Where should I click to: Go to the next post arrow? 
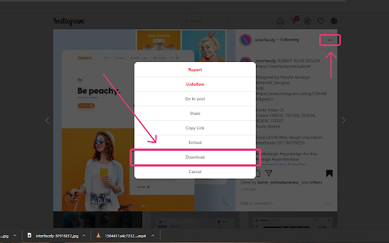tap(343, 120)
